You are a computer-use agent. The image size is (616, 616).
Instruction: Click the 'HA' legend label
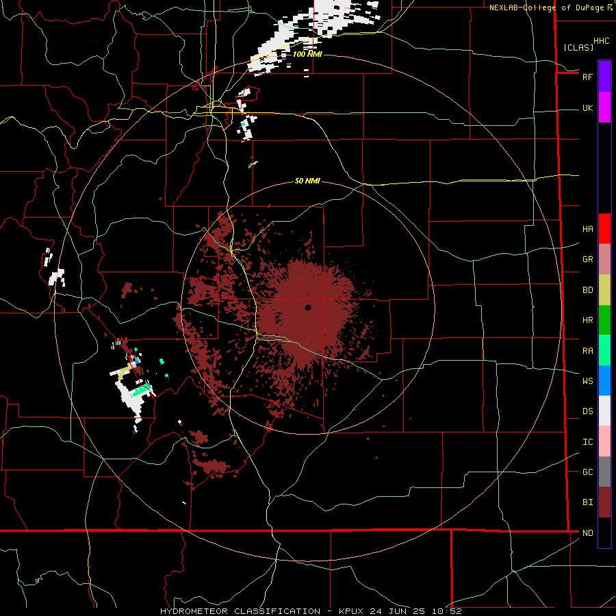pos(587,229)
